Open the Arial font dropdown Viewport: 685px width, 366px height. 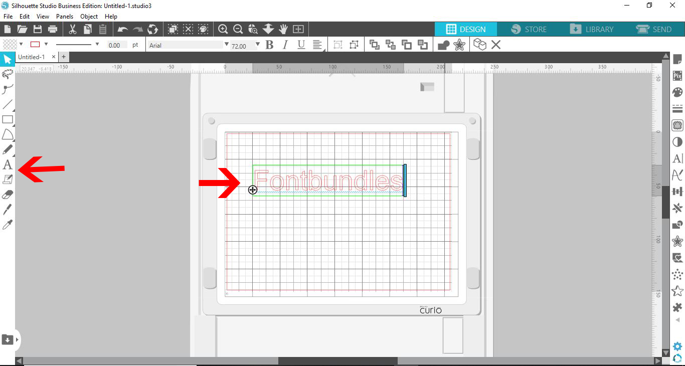227,45
